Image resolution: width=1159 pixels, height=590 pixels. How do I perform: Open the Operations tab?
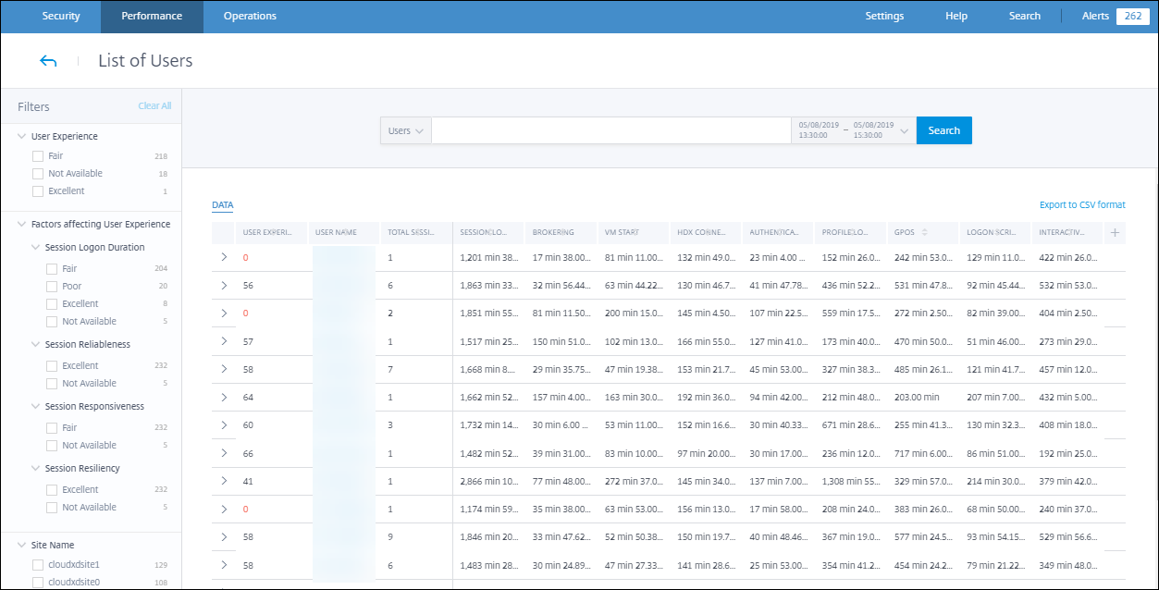pos(250,16)
